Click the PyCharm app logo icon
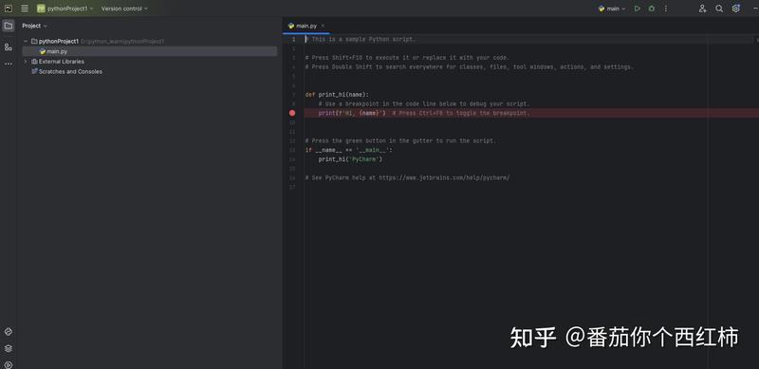Image resolution: width=759 pixels, height=369 pixels. point(9,9)
